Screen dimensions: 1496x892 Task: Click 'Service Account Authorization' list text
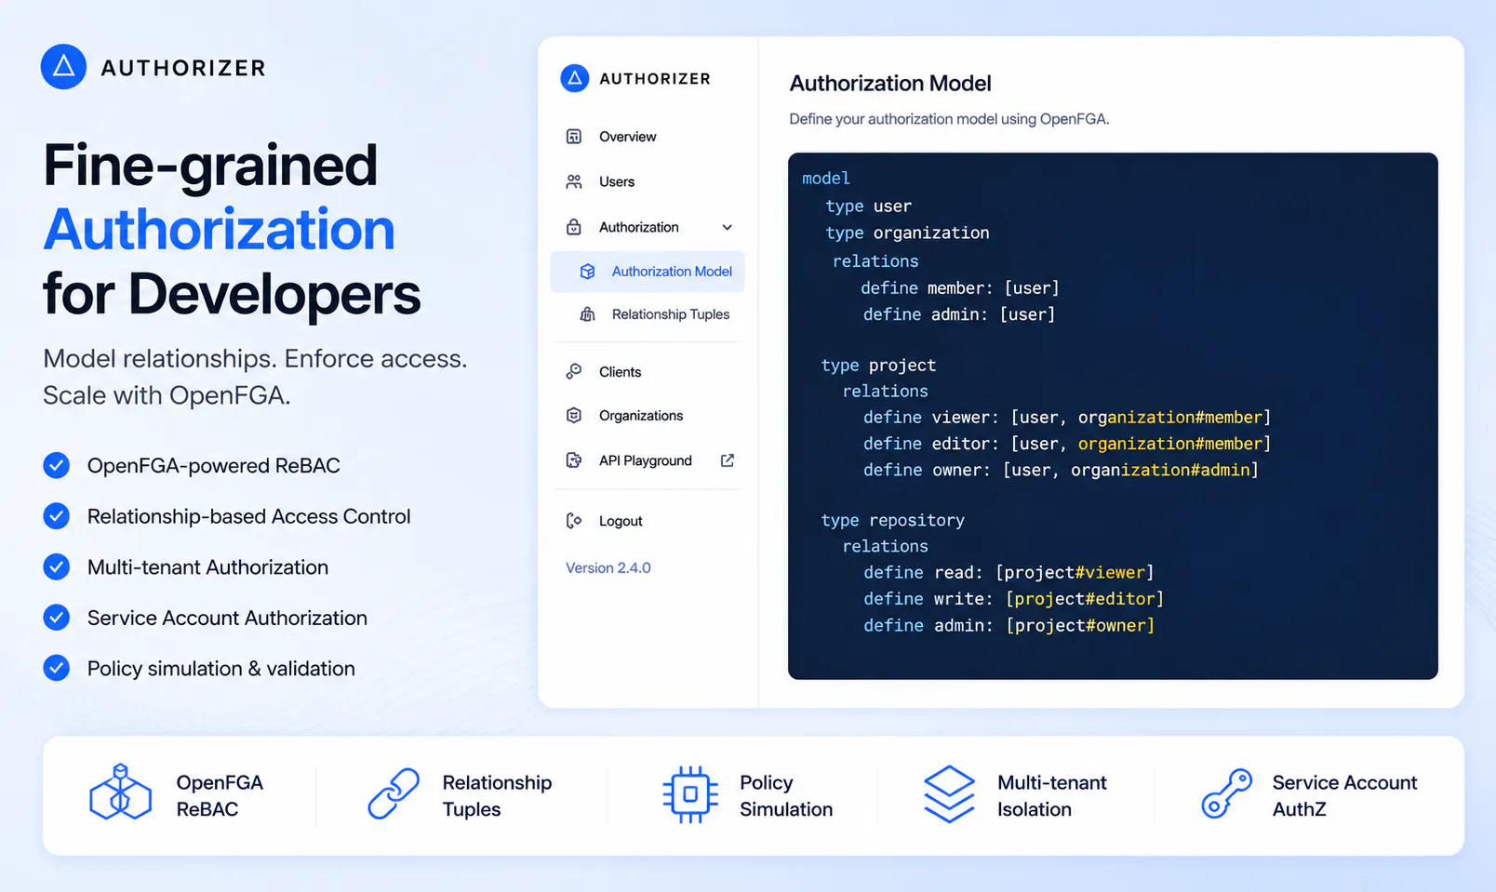click(x=227, y=618)
